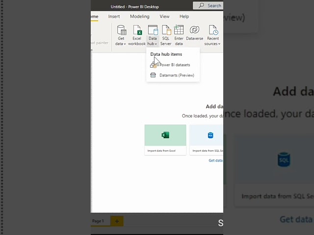Choose Power BI datasets menu item
This screenshot has width=314, height=235.
pyautogui.click(x=173, y=65)
